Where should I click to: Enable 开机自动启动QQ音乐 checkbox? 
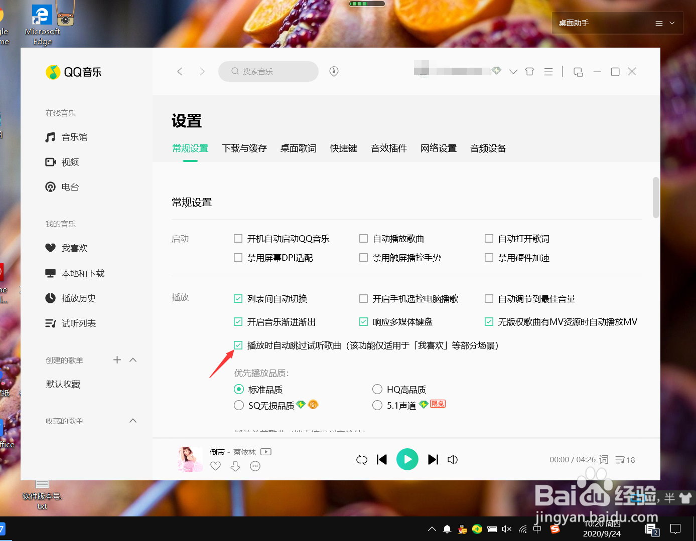(238, 238)
